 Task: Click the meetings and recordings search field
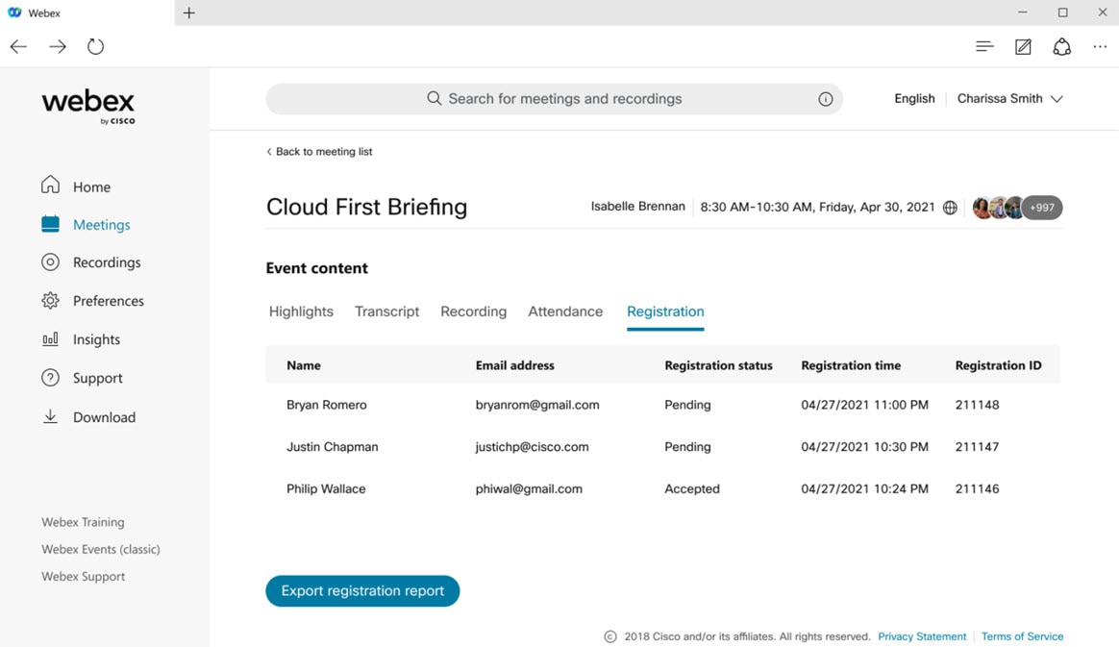(x=554, y=98)
